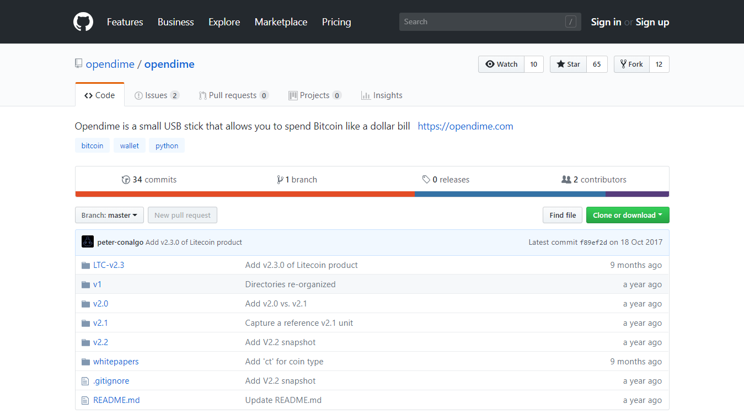Click the branch icon next to 1 branch

[x=280, y=180]
